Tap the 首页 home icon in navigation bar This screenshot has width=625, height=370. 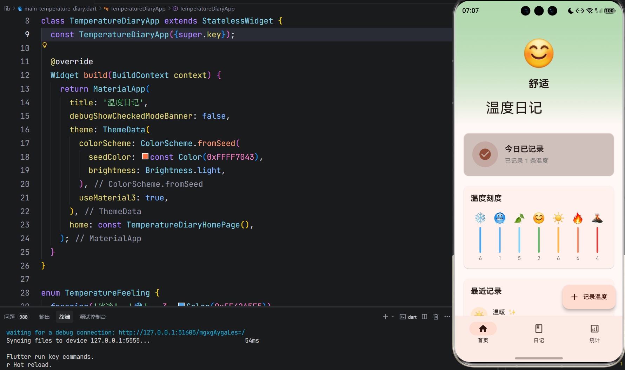tap(483, 329)
